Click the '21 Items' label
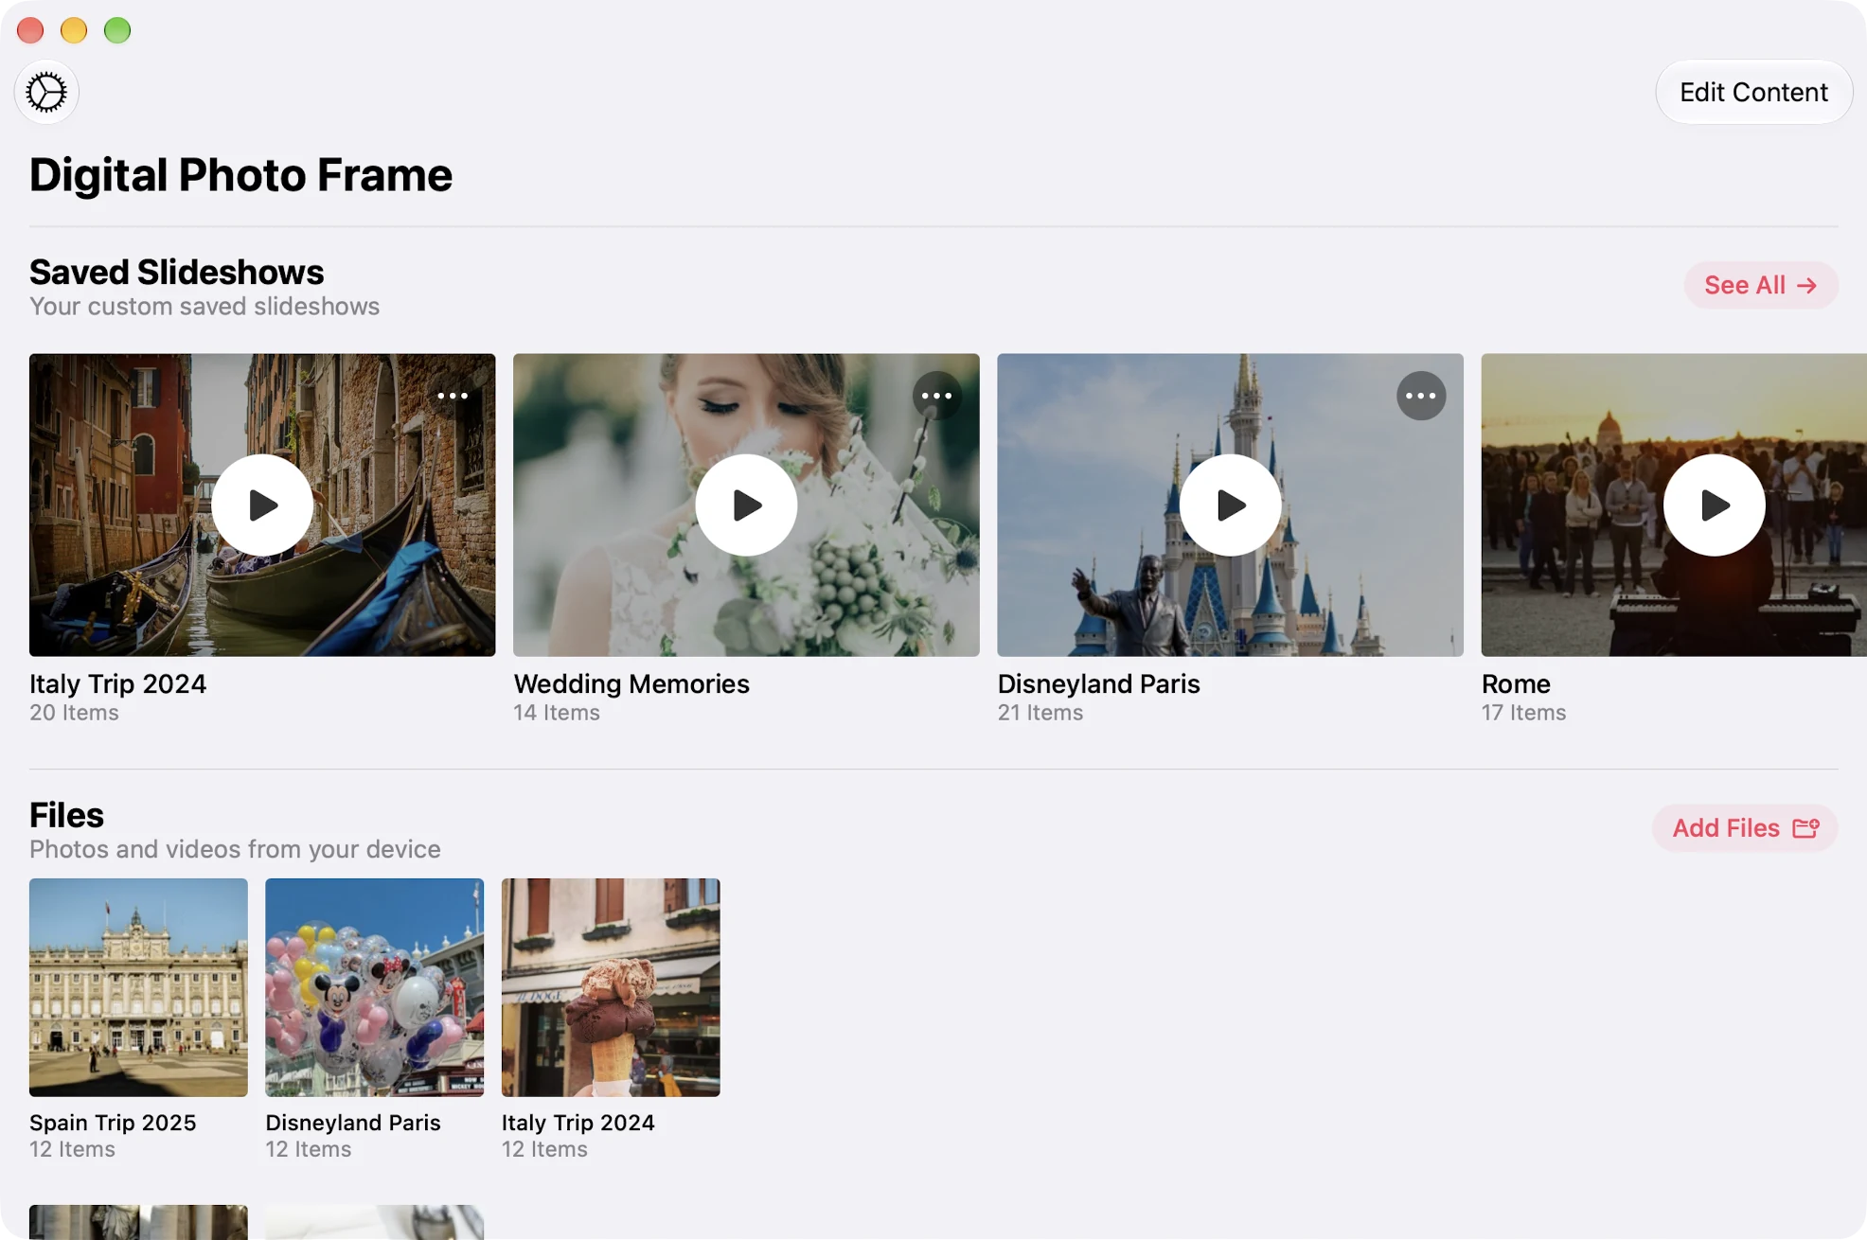Screen dimensions: 1867x1240 click(1040, 713)
